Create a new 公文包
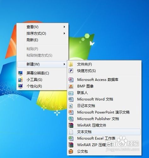149x158 pixels. [104, 151]
